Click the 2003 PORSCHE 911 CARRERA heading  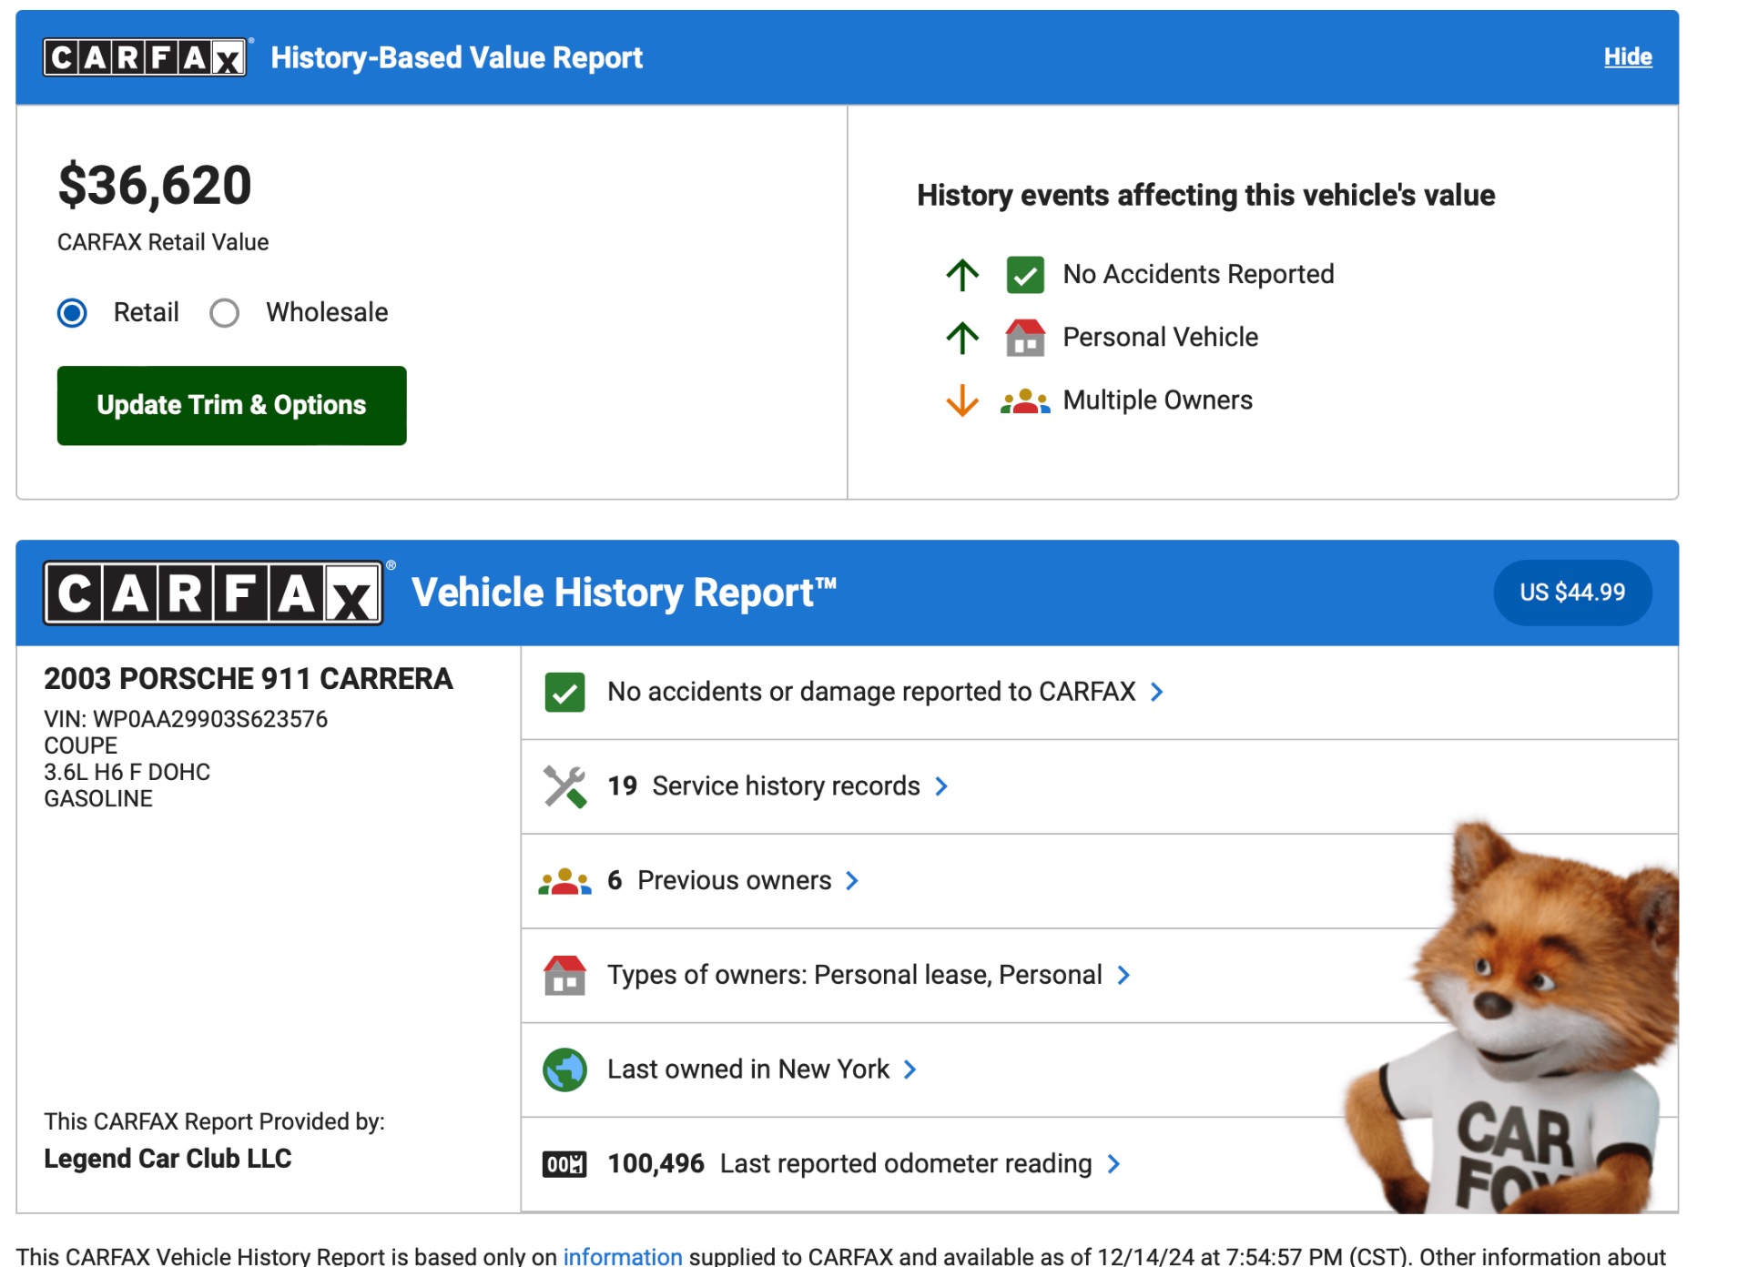tap(249, 679)
